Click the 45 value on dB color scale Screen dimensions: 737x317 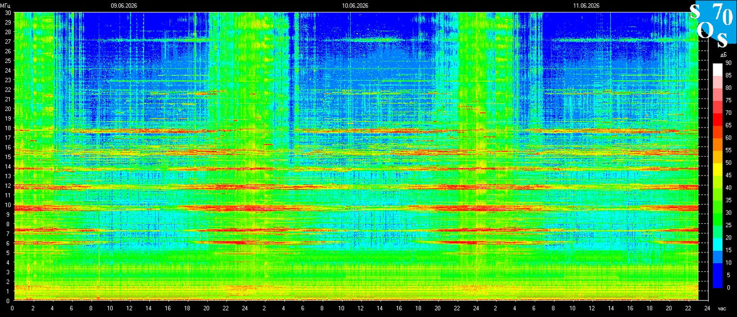click(x=728, y=175)
